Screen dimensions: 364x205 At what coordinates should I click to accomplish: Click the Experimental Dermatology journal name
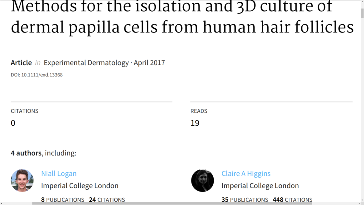coord(86,63)
